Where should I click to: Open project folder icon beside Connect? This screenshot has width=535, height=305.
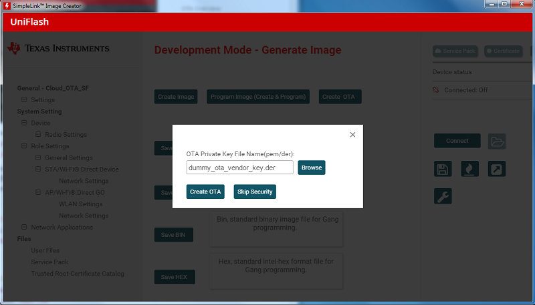click(497, 141)
